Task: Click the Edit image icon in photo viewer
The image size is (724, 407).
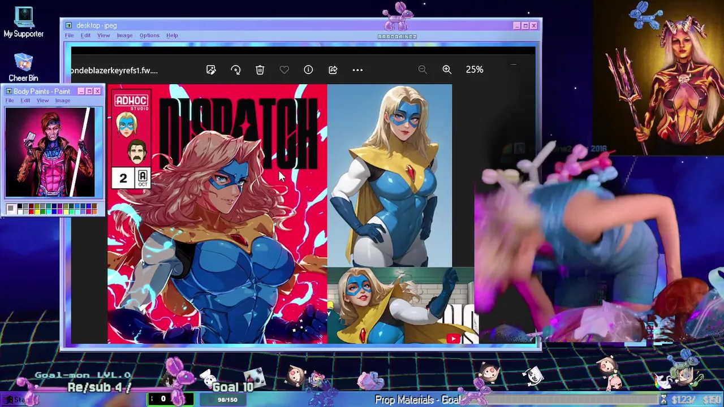Action: click(x=211, y=70)
